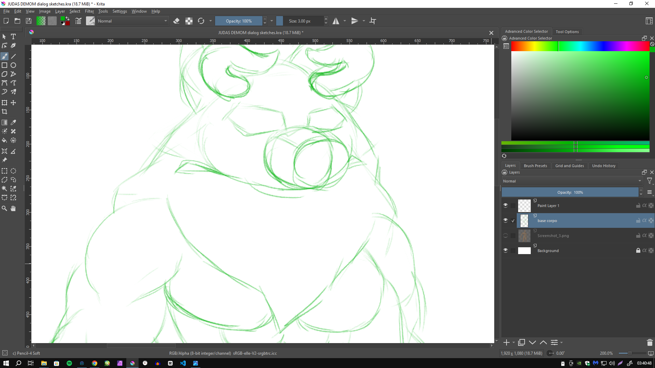Open the Layer menu

pos(60,11)
